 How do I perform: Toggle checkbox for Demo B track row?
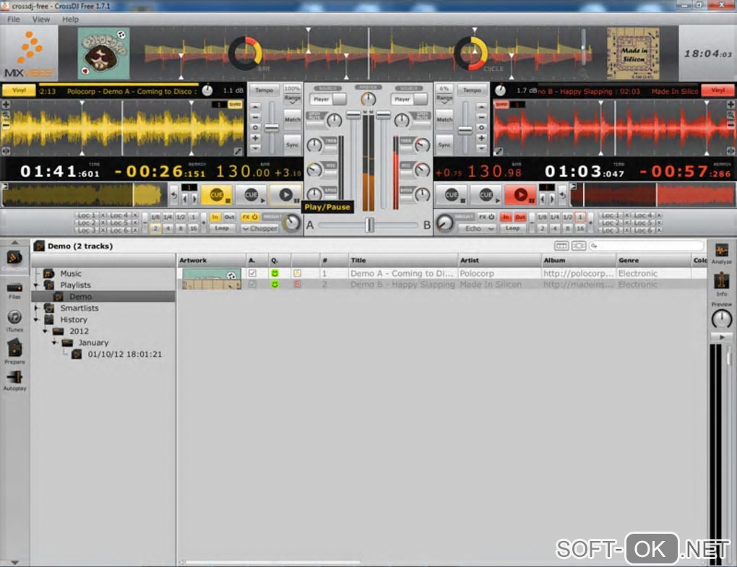click(252, 284)
